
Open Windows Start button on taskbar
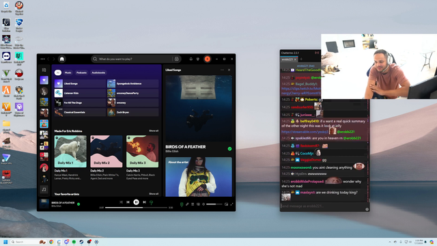[x=5, y=242]
